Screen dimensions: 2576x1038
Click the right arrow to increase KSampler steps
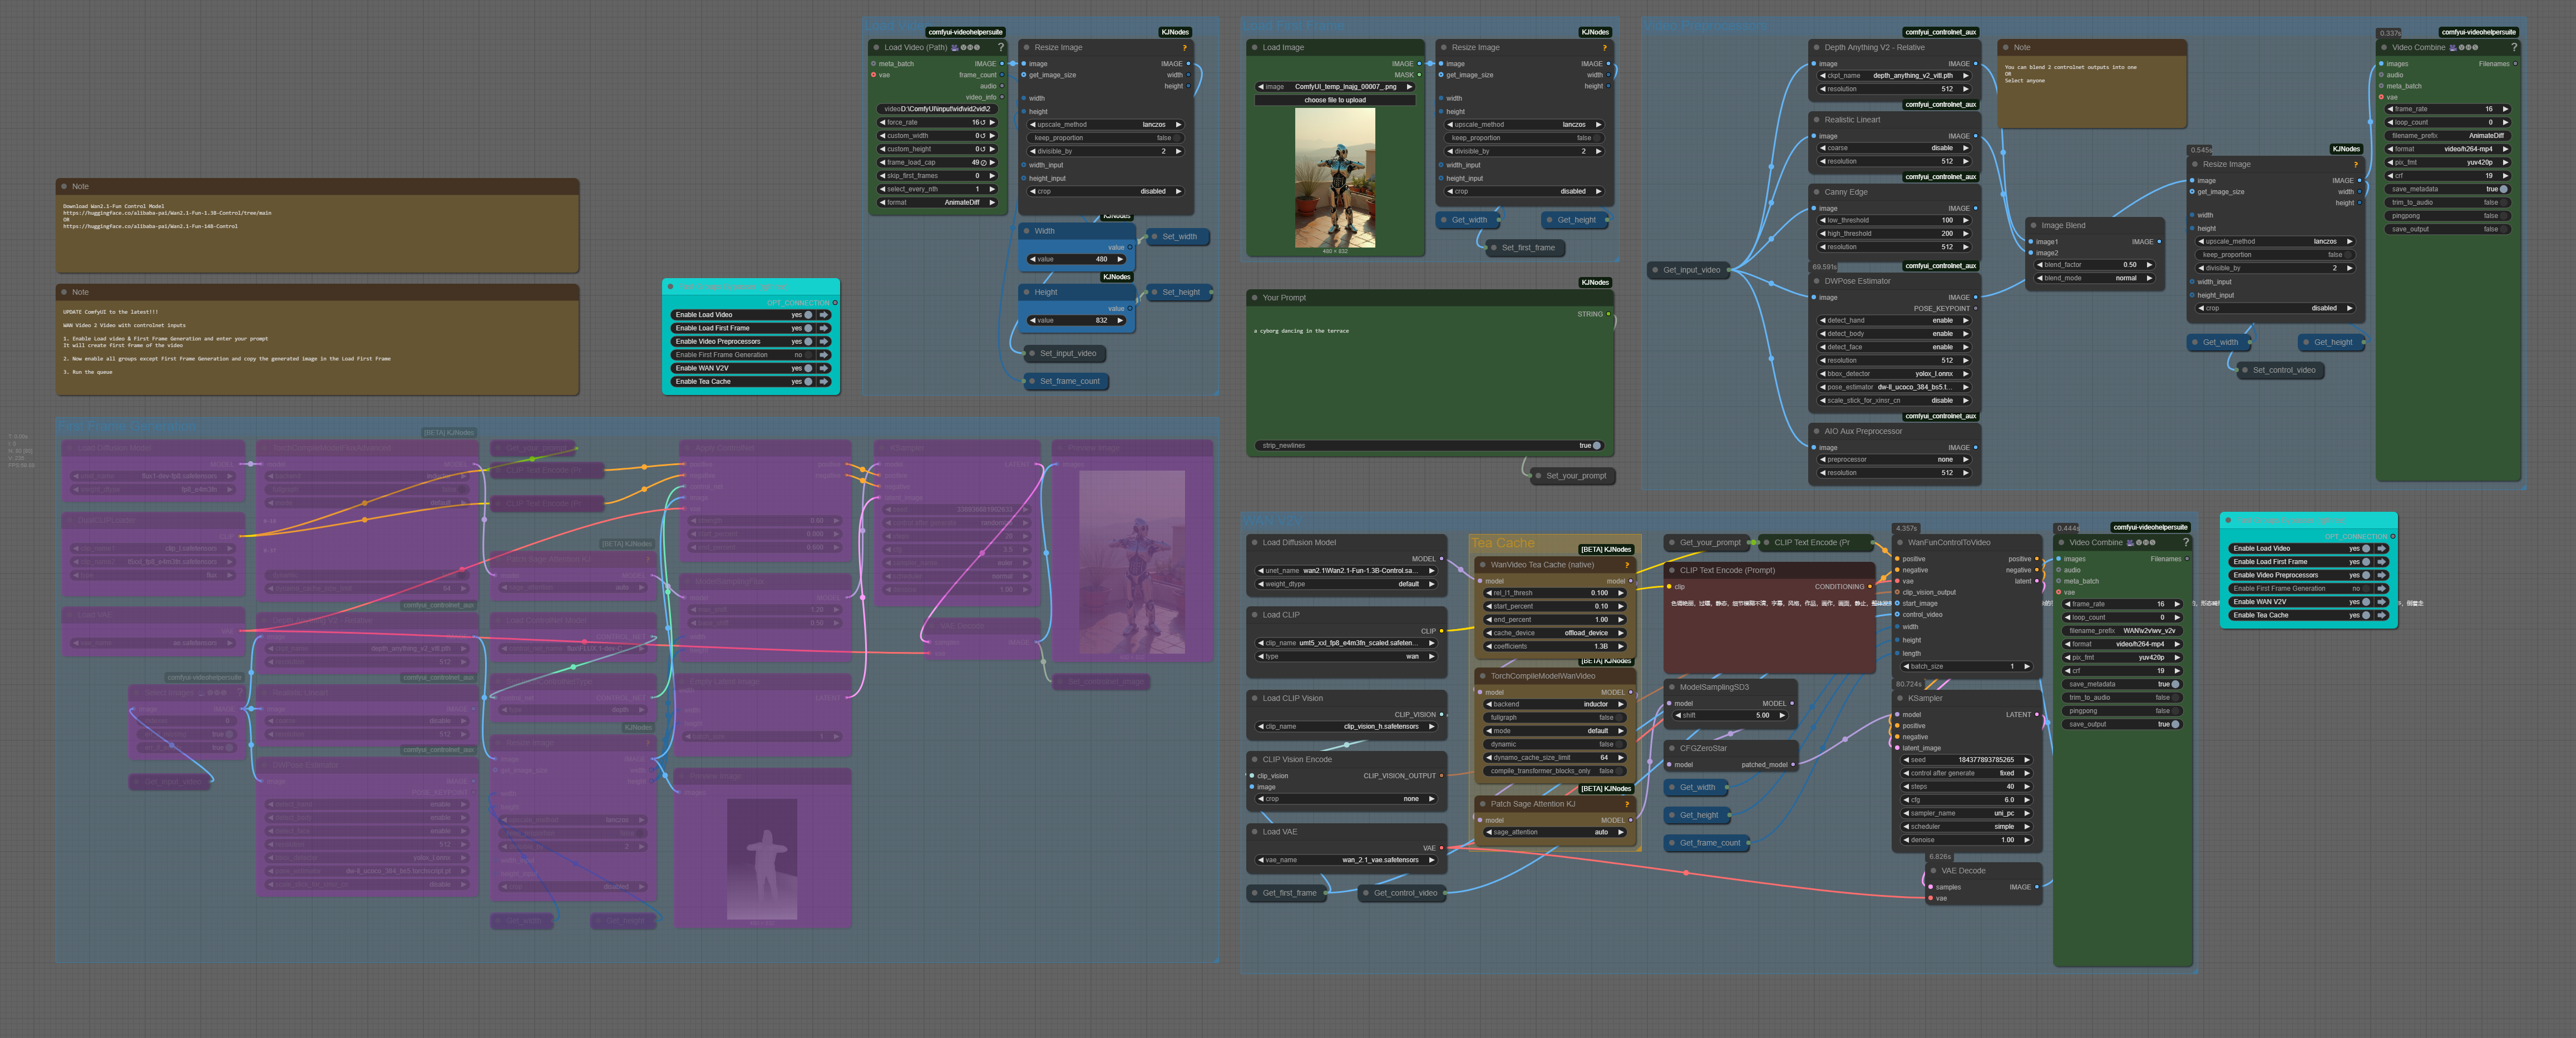(x=2027, y=786)
